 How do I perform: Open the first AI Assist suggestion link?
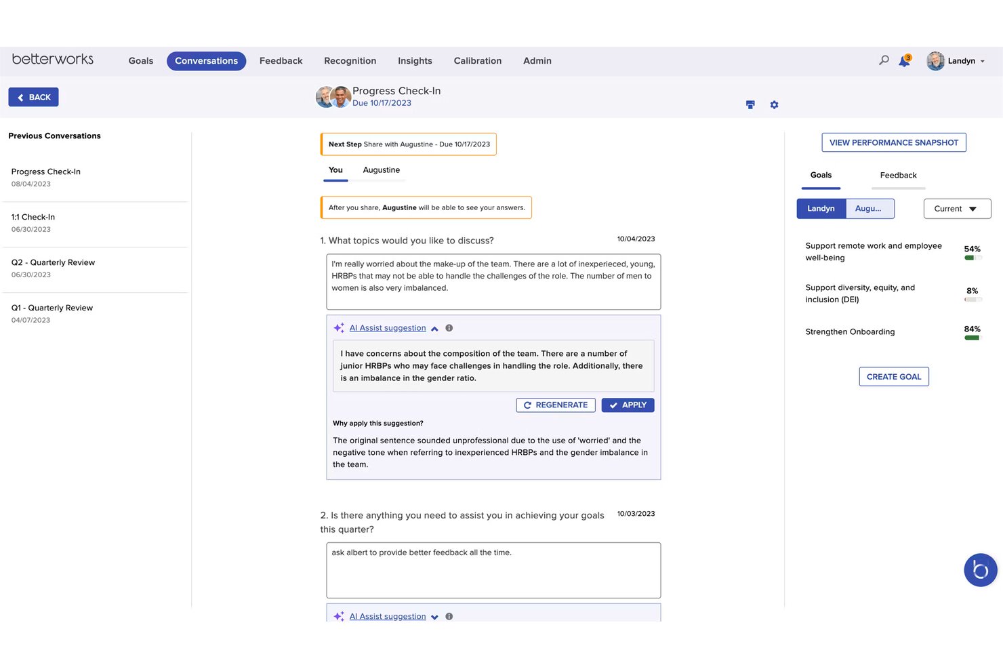[388, 328]
